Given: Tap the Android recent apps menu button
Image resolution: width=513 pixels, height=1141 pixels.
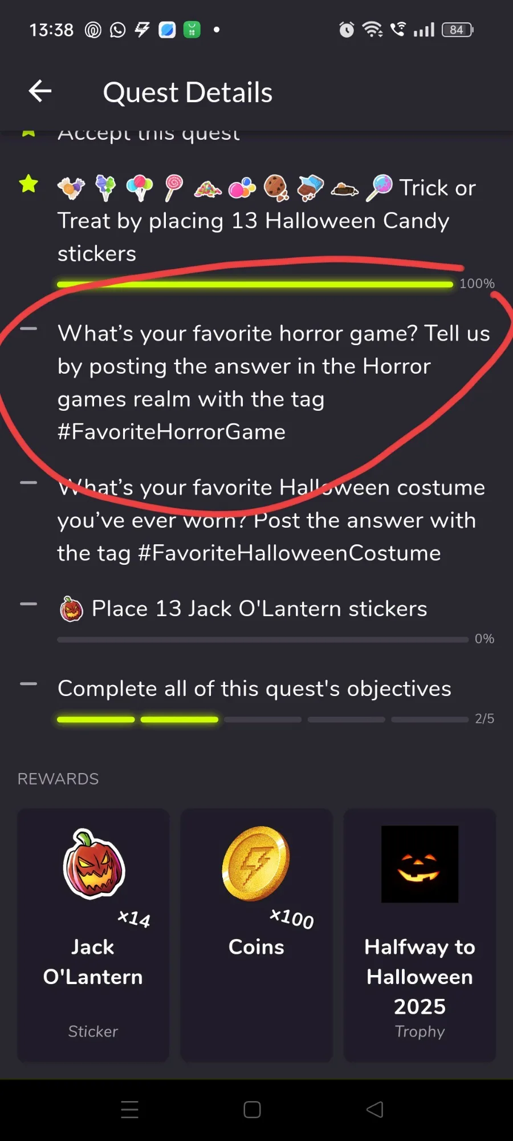Looking at the screenshot, I should tap(130, 1110).
